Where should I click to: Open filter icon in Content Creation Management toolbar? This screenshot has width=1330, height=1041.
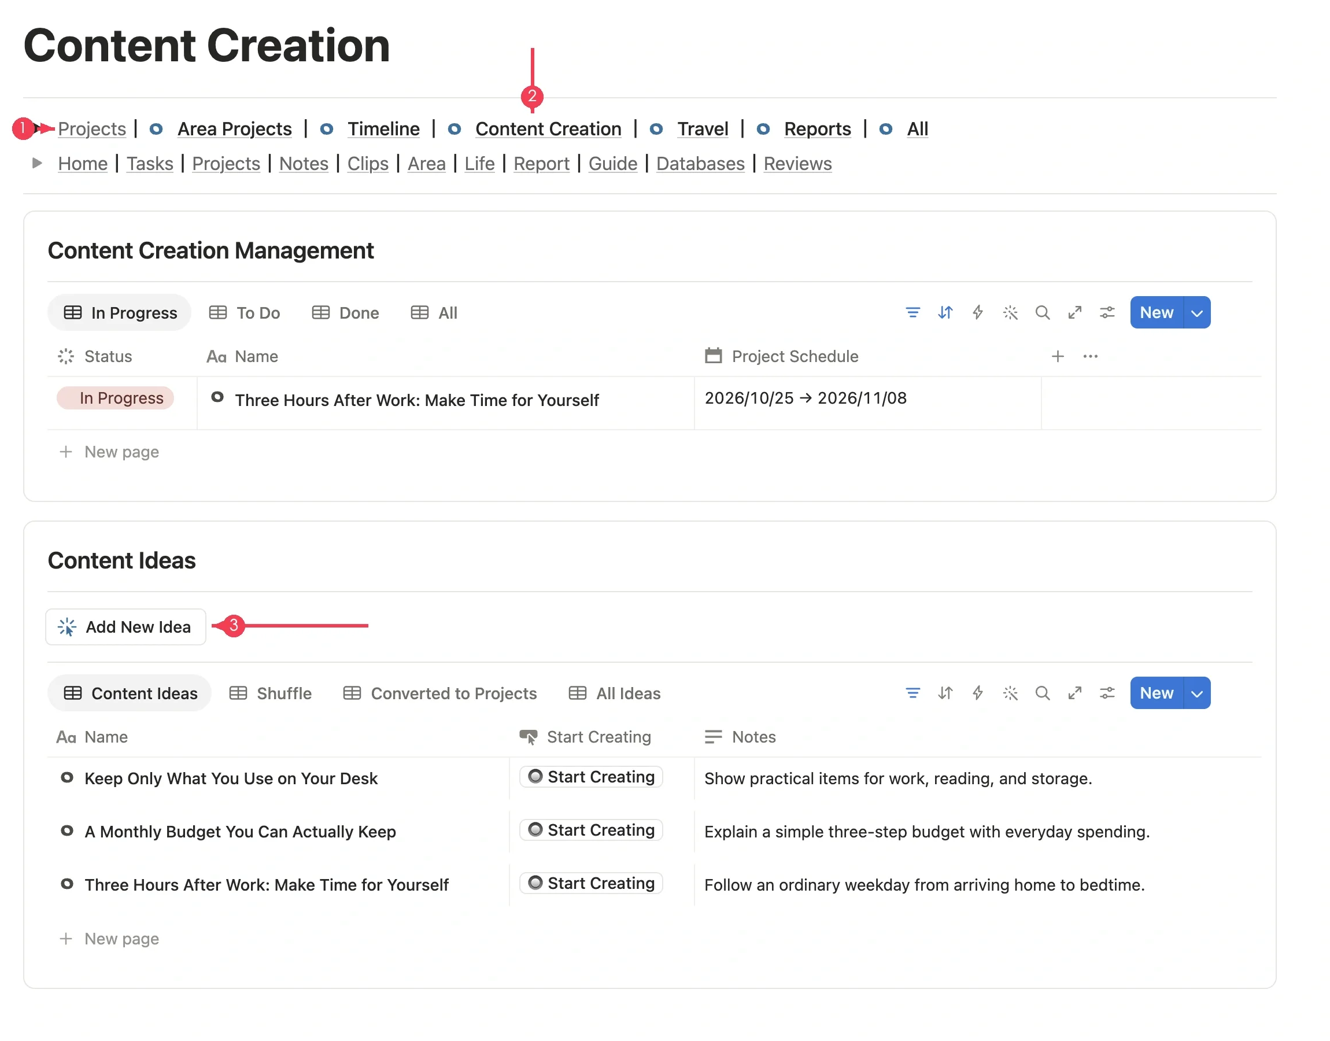[x=912, y=313]
